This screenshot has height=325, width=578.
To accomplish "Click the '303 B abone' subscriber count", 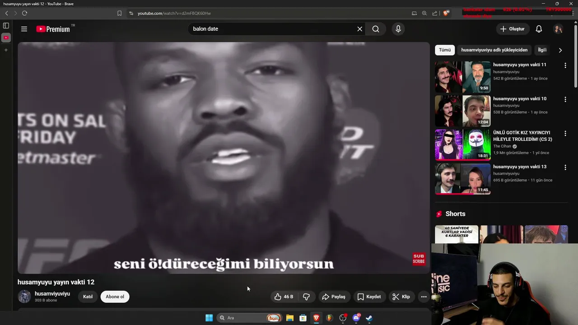I will pyautogui.click(x=46, y=300).
